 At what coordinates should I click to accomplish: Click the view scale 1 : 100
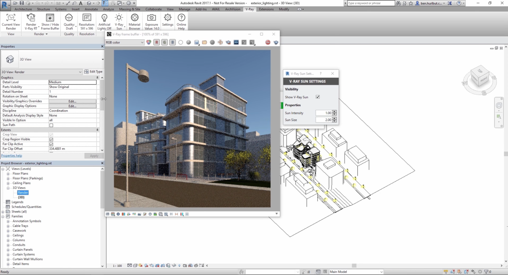point(117,266)
